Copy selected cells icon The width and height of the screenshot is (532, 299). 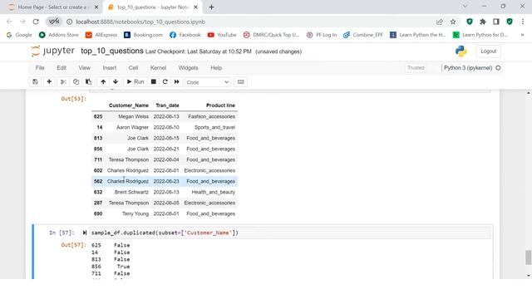tap(76, 82)
